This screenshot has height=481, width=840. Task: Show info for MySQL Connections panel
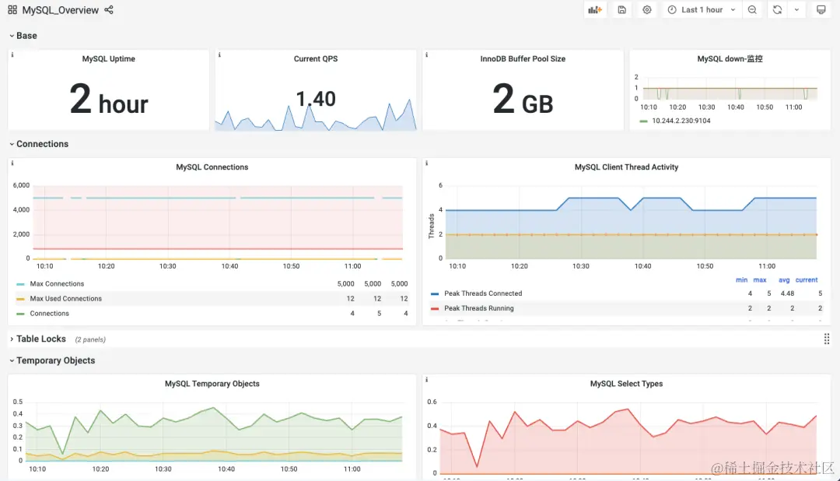(12, 163)
